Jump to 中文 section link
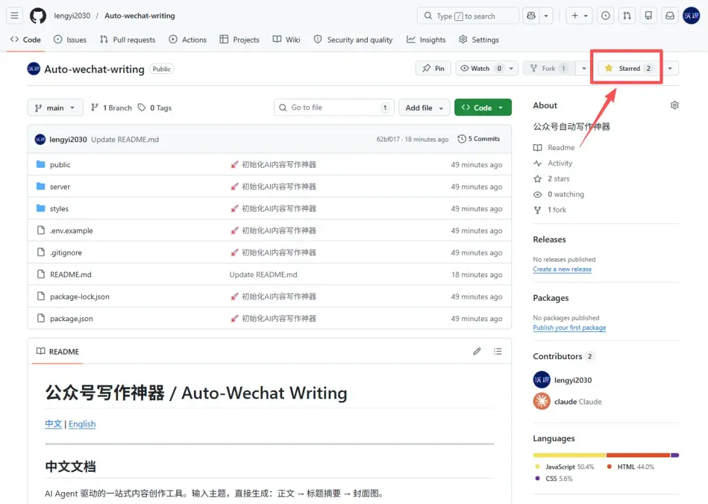 pyautogui.click(x=53, y=423)
